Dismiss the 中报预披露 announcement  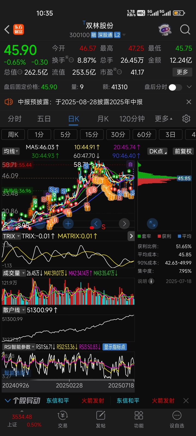189,102
